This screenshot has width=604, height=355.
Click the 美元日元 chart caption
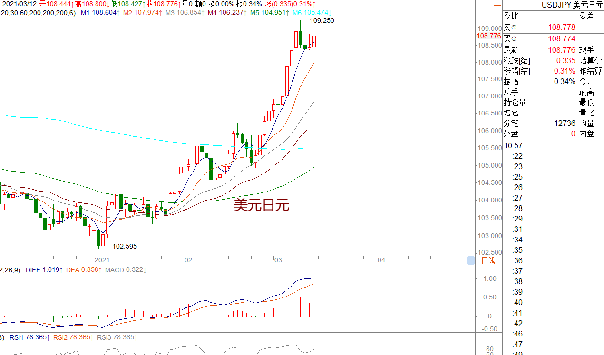pyautogui.click(x=262, y=205)
